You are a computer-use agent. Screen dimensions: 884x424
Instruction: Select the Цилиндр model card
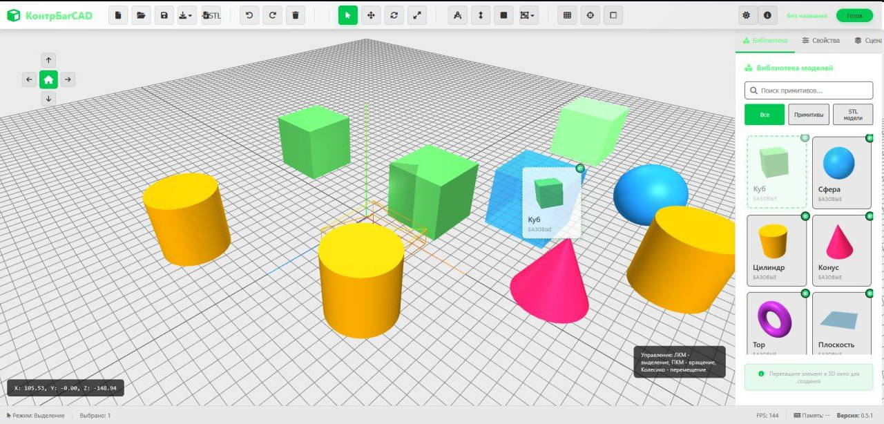777,250
